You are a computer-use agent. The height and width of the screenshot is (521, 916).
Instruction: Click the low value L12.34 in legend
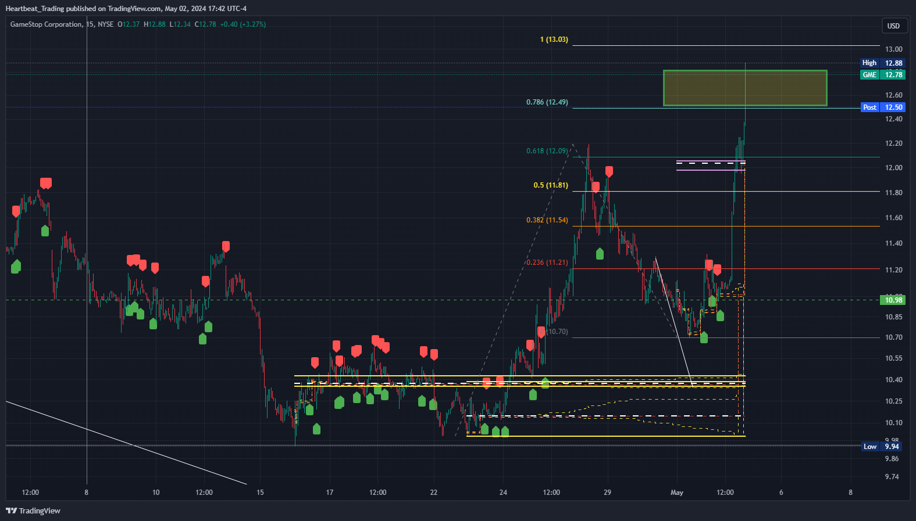[180, 24]
